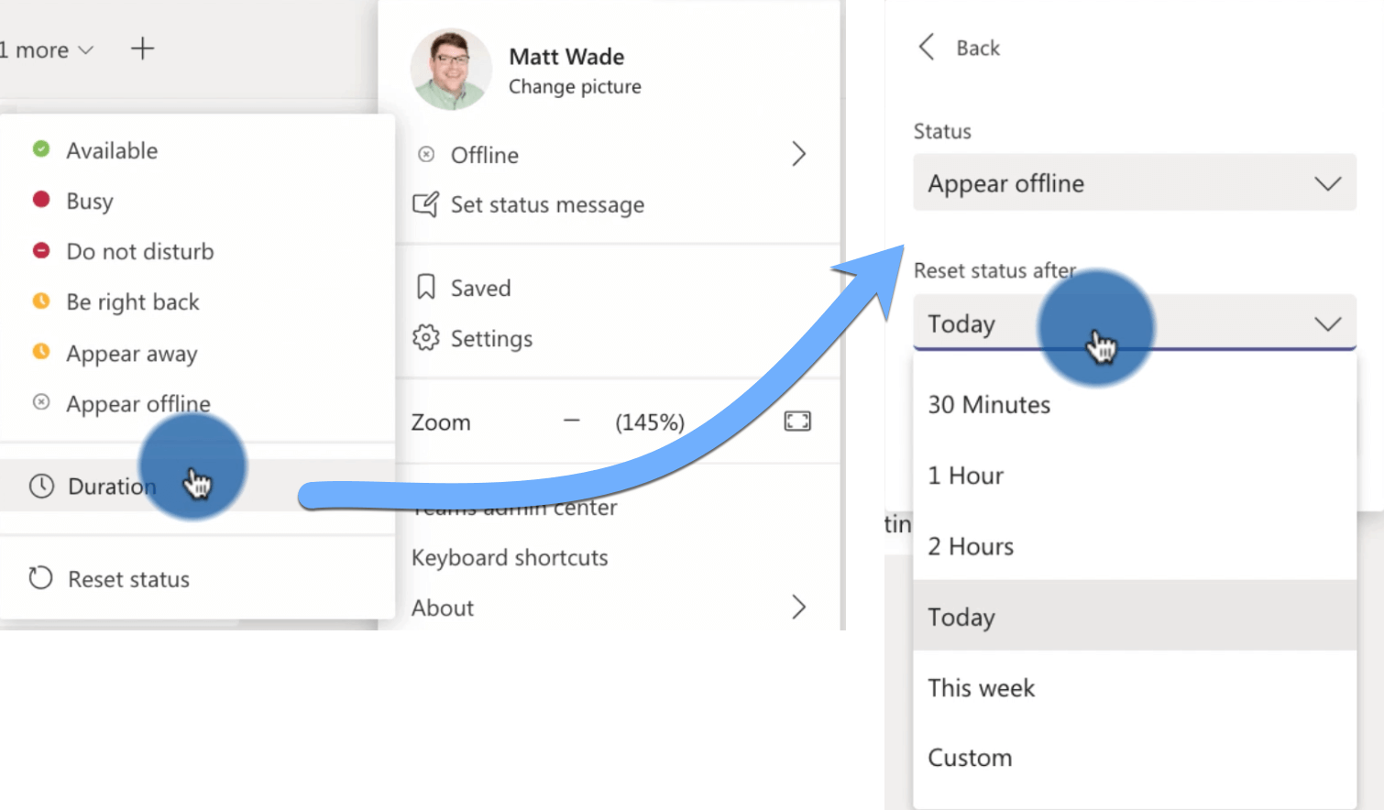Click the Change picture link
Viewport: 1384px width, 810px height.
click(x=575, y=86)
